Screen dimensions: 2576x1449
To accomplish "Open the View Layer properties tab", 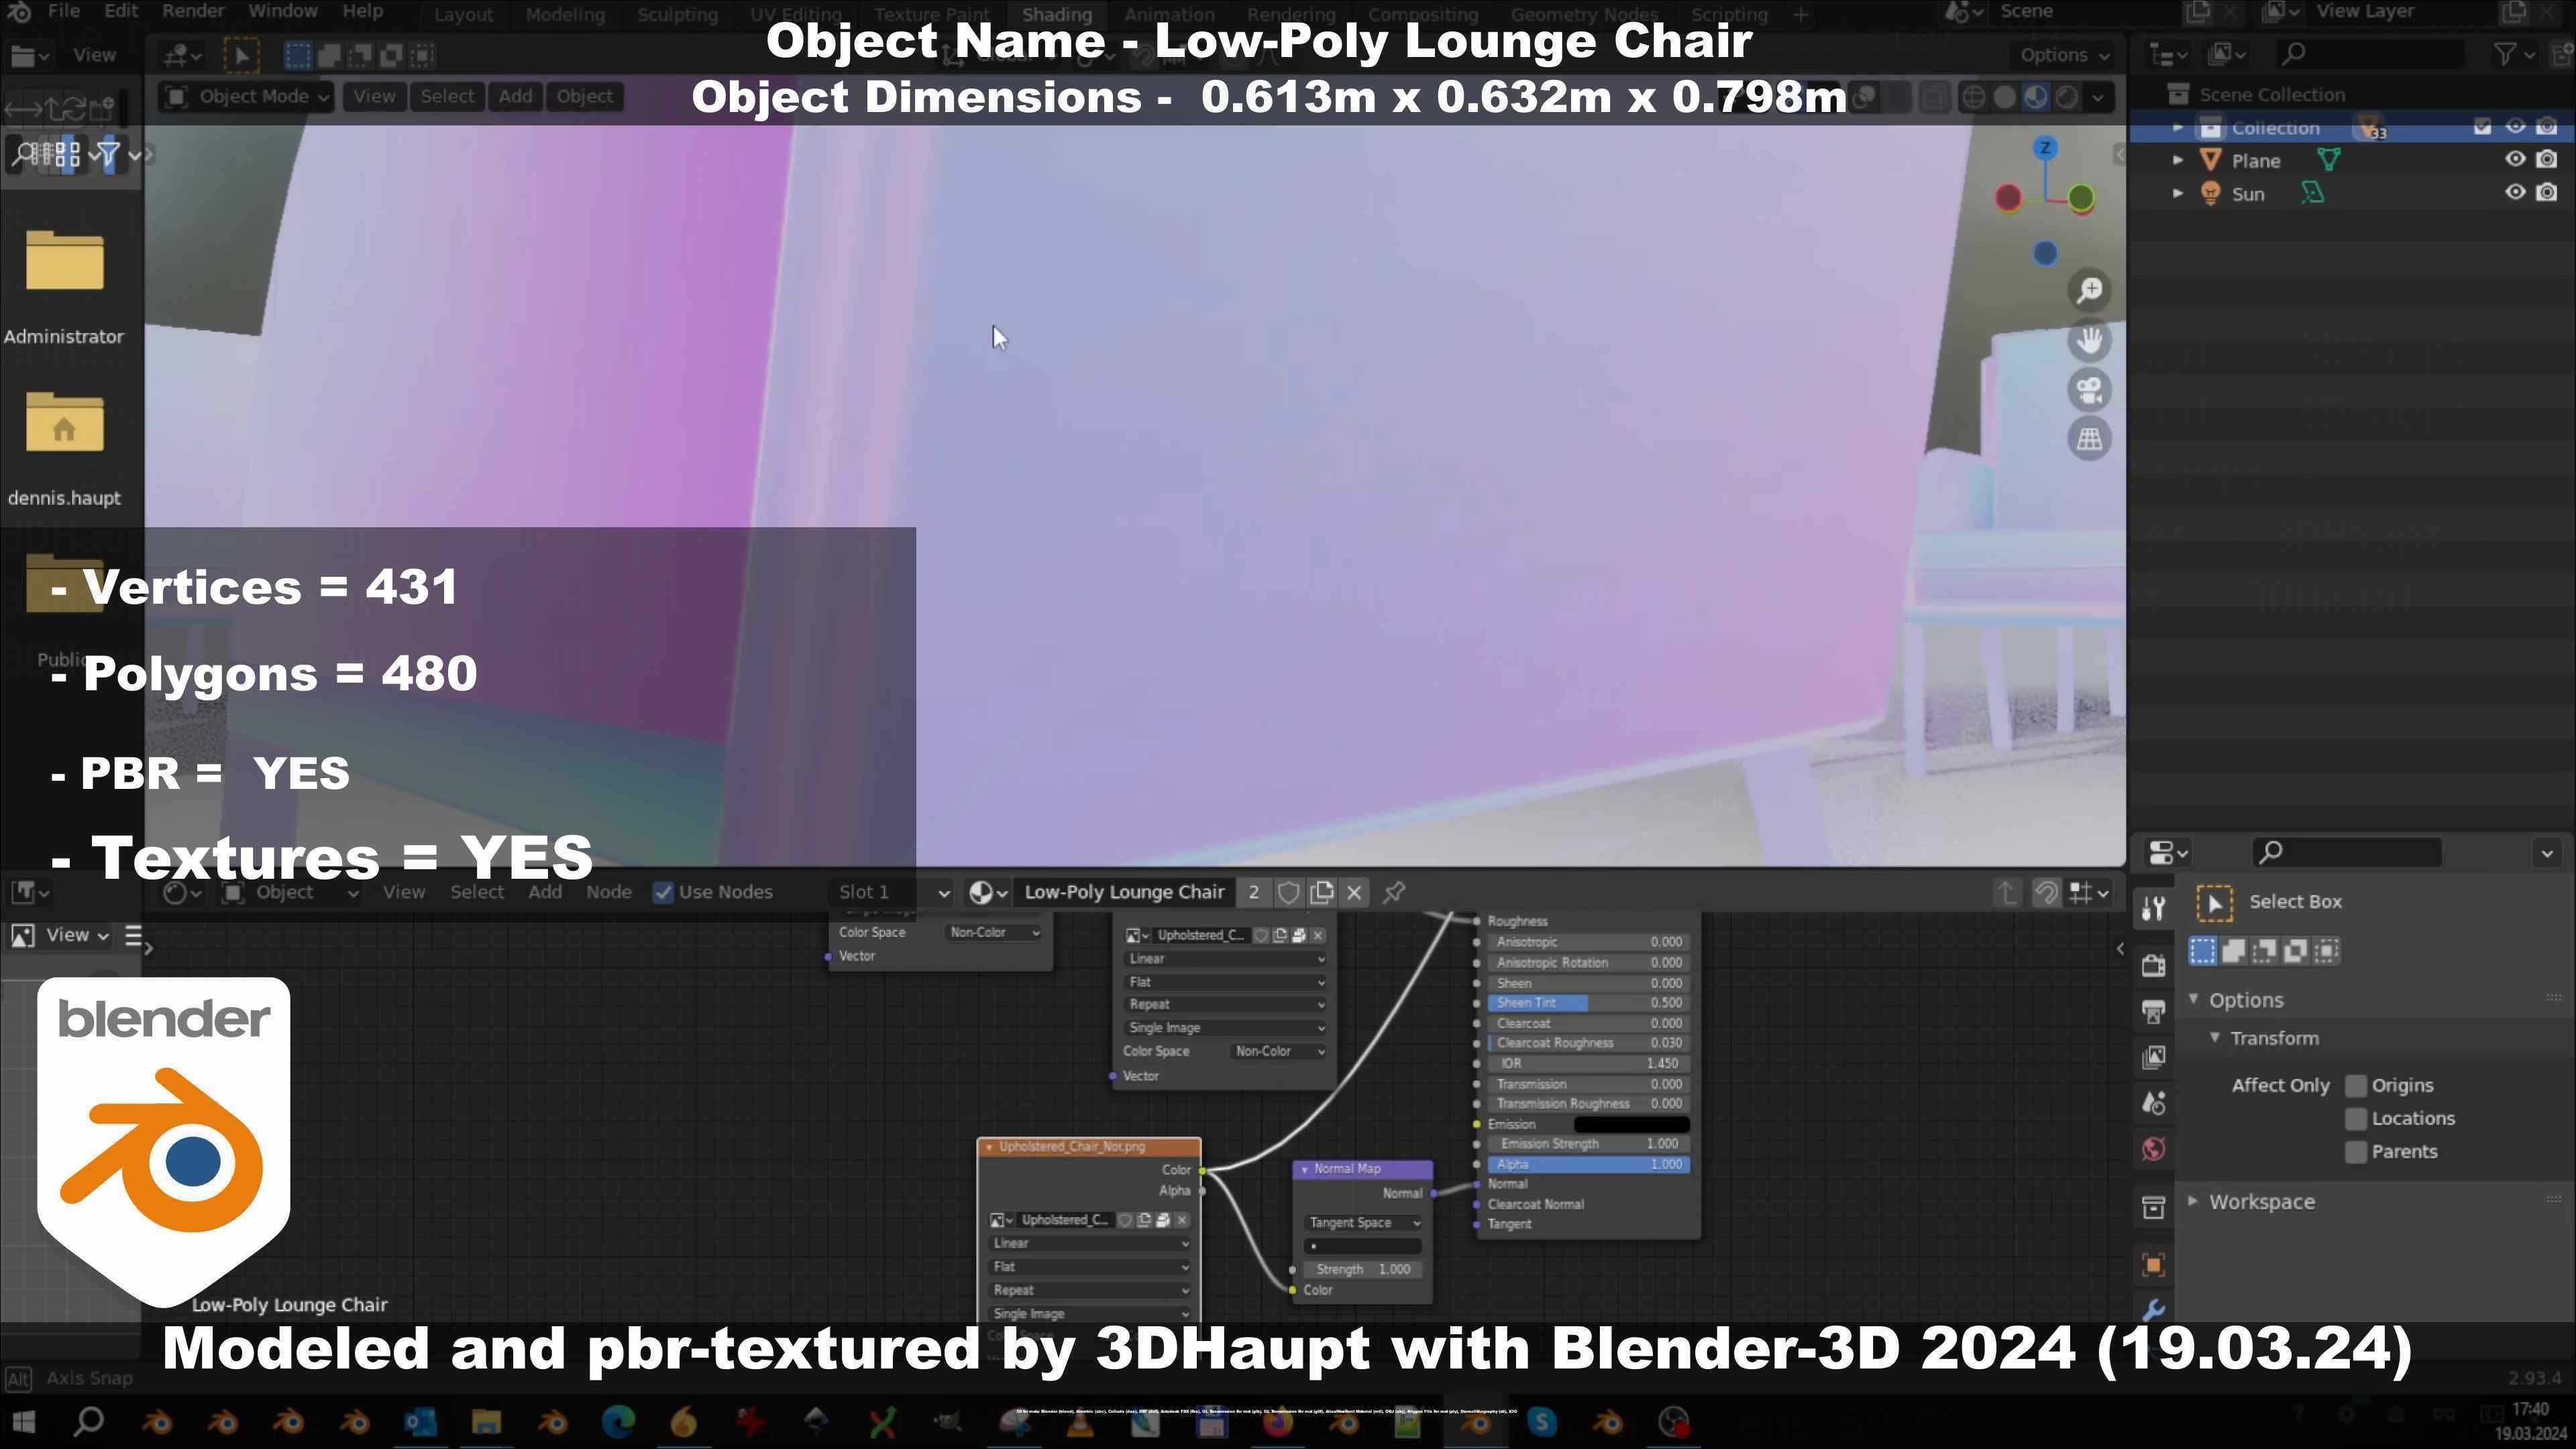I will (2153, 1058).
